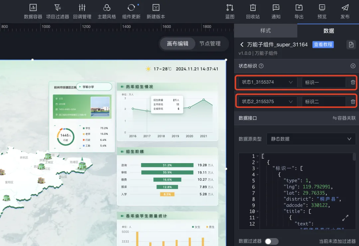Add a new state identifier with plus icon
This screenshot has height=246, width=359.
tap(353, 66)
